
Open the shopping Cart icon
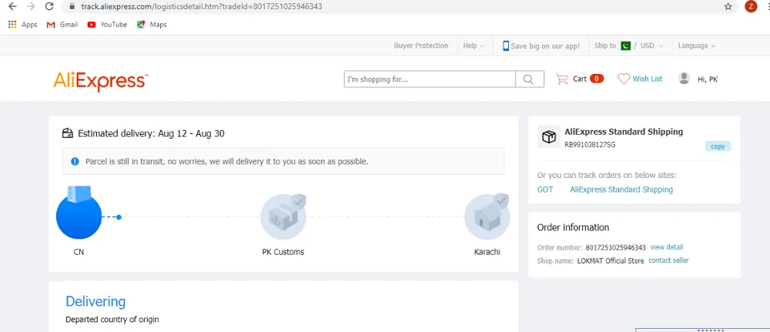(x=562, y=79)
